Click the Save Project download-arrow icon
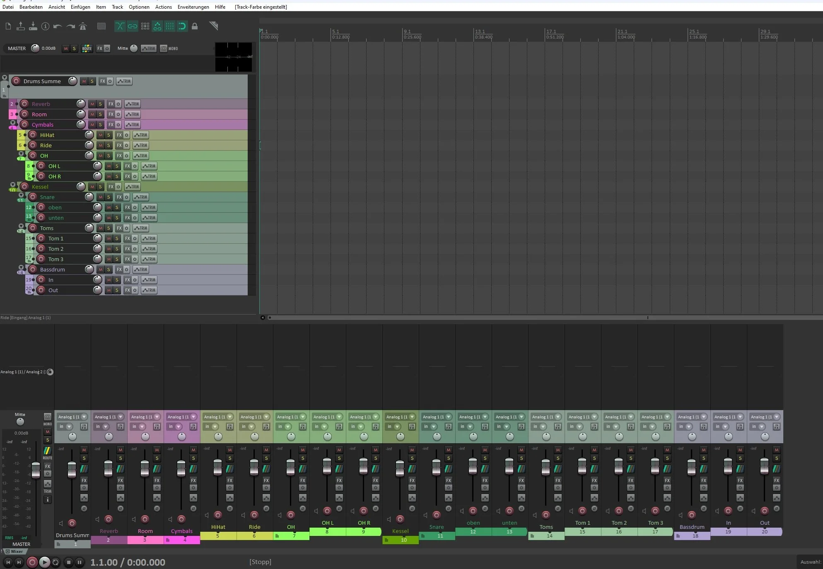The image size is (823, 569). pyautogui.click(x=33, y=26)
